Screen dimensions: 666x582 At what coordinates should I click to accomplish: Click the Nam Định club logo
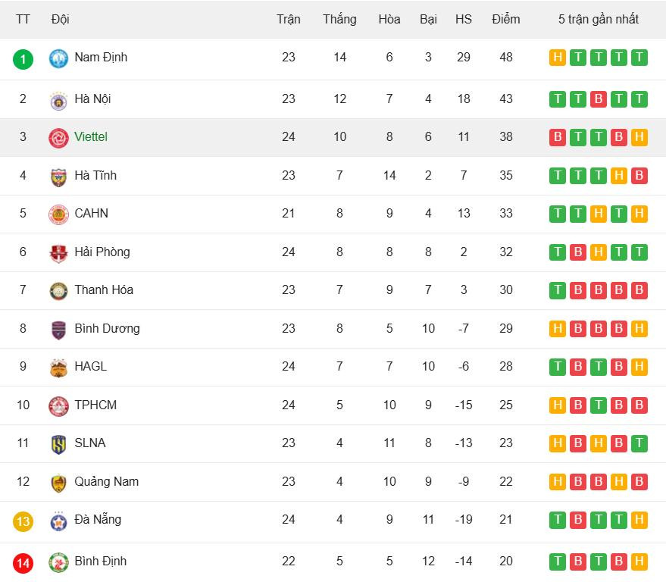[x=58, y=58]
